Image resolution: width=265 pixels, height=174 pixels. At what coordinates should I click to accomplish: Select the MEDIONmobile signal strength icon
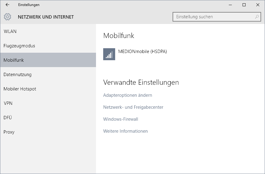click(x=109, y=54)
